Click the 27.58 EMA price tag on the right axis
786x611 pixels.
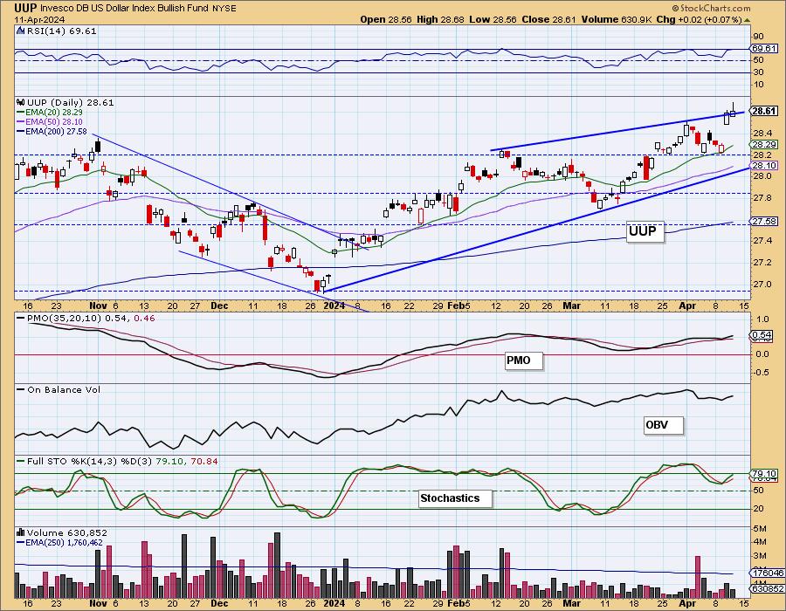[764, 221]
